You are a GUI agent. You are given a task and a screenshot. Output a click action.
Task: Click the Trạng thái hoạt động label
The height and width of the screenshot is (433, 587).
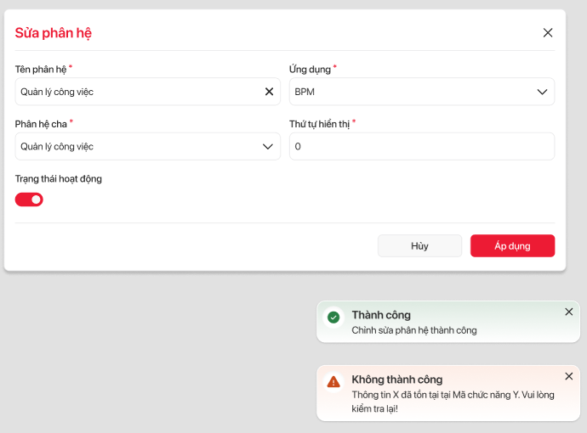pyautogui.click(x=59, y=179)
